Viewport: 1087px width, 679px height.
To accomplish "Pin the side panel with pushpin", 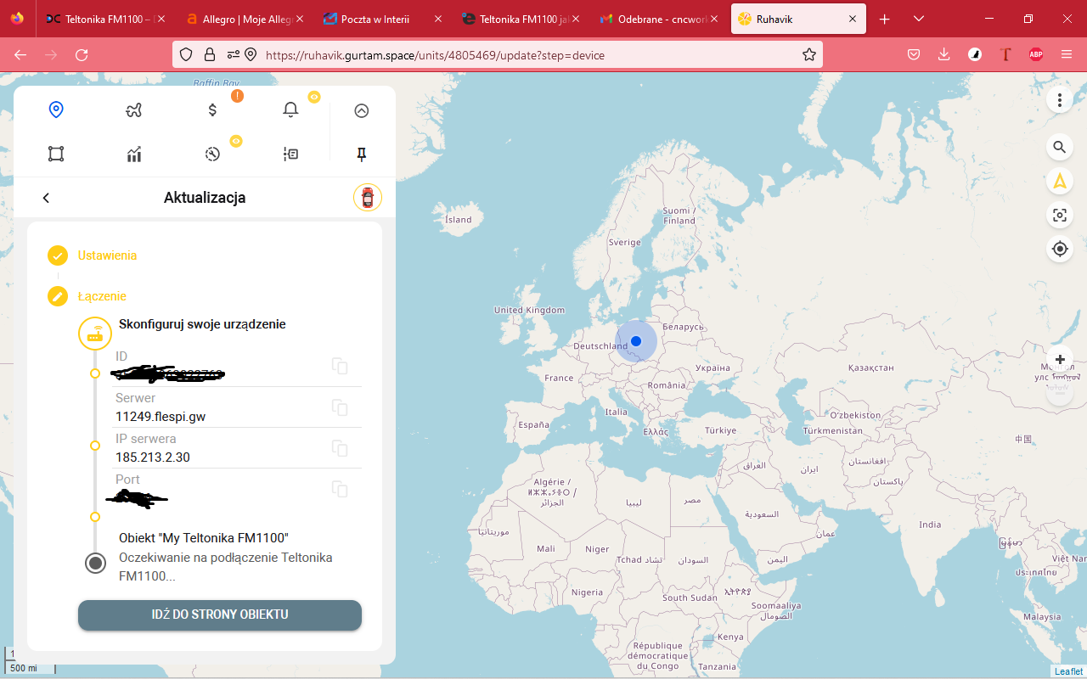I will (362, 154).
